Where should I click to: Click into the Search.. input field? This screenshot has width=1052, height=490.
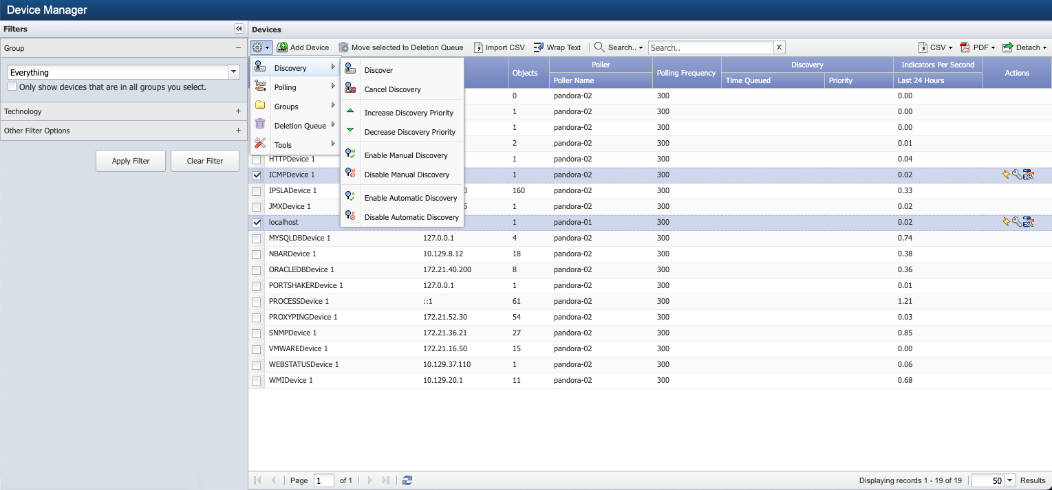tap(711, 47)
